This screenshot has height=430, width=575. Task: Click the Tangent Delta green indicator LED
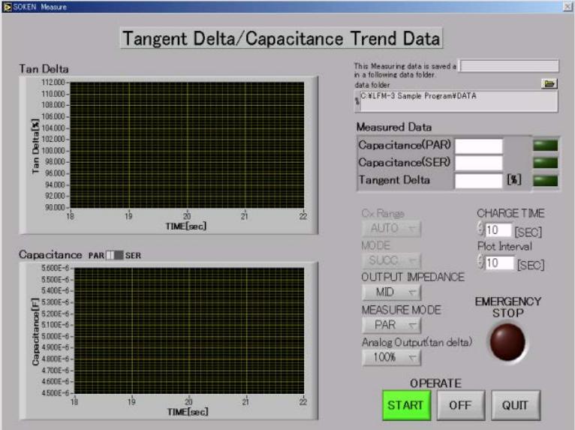pos(543,180)
